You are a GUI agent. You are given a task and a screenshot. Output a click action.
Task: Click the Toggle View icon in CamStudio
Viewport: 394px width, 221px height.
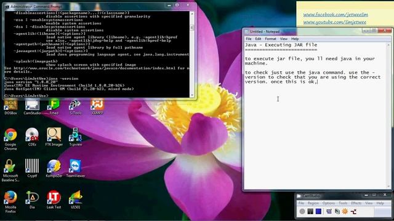pos(329,211)
